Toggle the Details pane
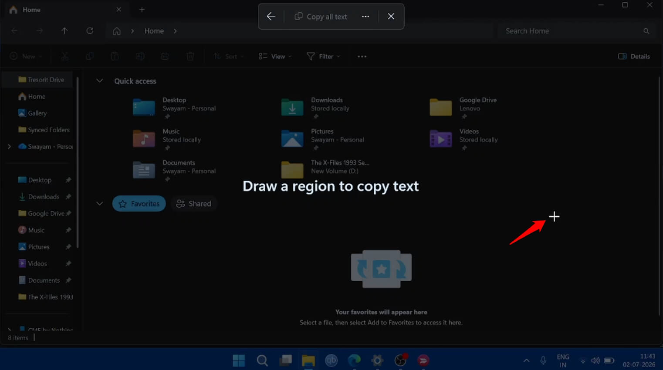663x370 pixels. coord(634,56)
